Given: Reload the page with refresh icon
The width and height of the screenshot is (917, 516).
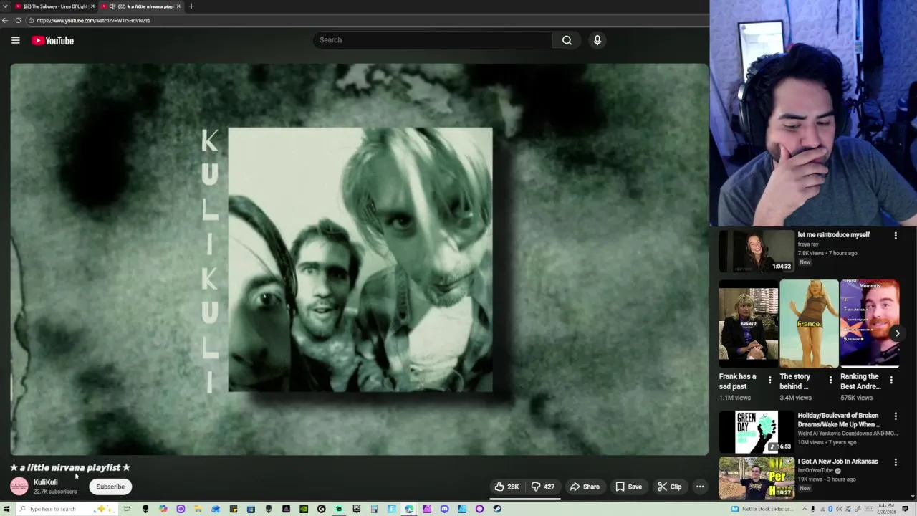Looking at the screenshot, I should [18, 20].
